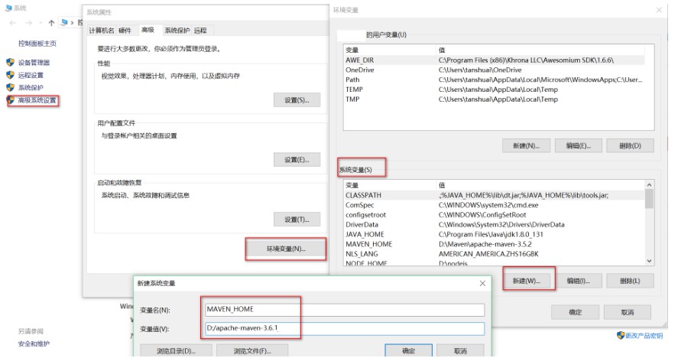Image resolution: width=691 pixels, height=358 pixels.
Task: Select NLS_LANG system variable row
Action: (495, 253)
